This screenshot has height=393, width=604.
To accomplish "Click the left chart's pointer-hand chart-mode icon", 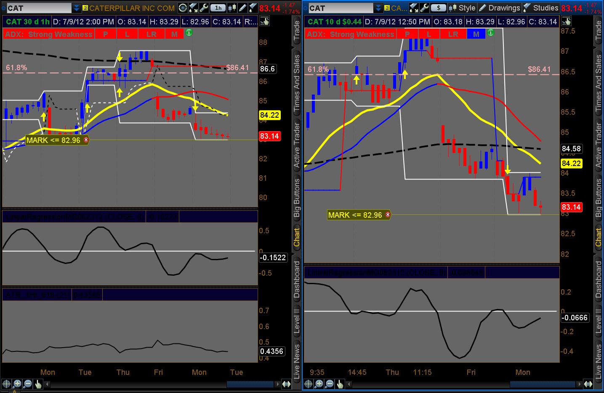I will [264, 21].
